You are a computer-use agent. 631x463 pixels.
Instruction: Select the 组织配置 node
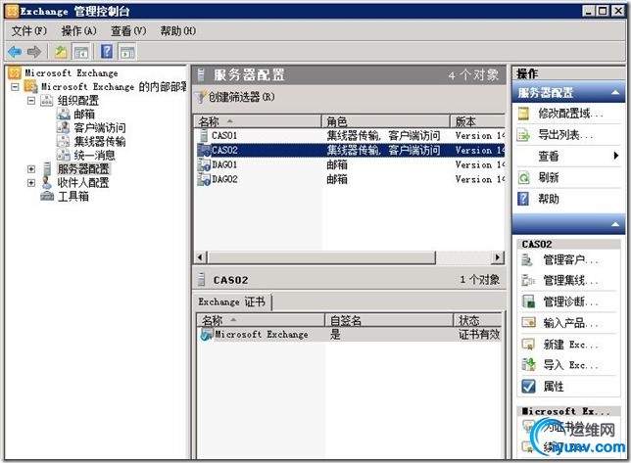coord(78,101)
